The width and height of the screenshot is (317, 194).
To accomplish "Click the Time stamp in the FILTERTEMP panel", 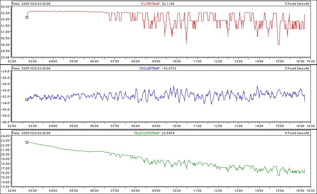I will pos(31,4).
